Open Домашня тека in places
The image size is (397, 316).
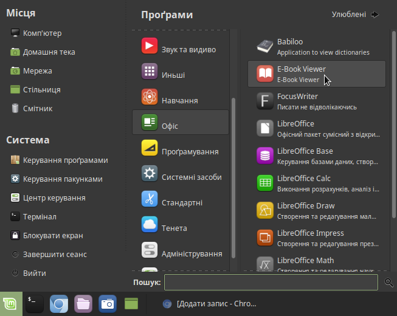point(49,52)
